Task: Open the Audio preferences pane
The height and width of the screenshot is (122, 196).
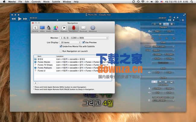Action: coord(49,29)
